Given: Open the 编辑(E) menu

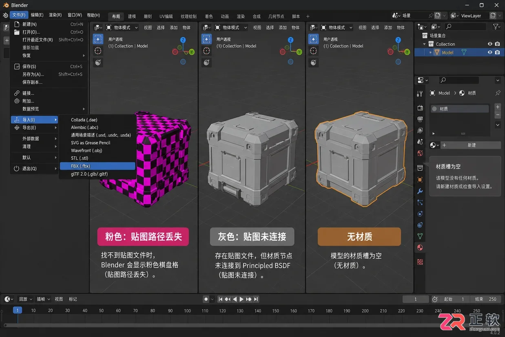Looking at the screenshot, I should click(x=37, y=15).
